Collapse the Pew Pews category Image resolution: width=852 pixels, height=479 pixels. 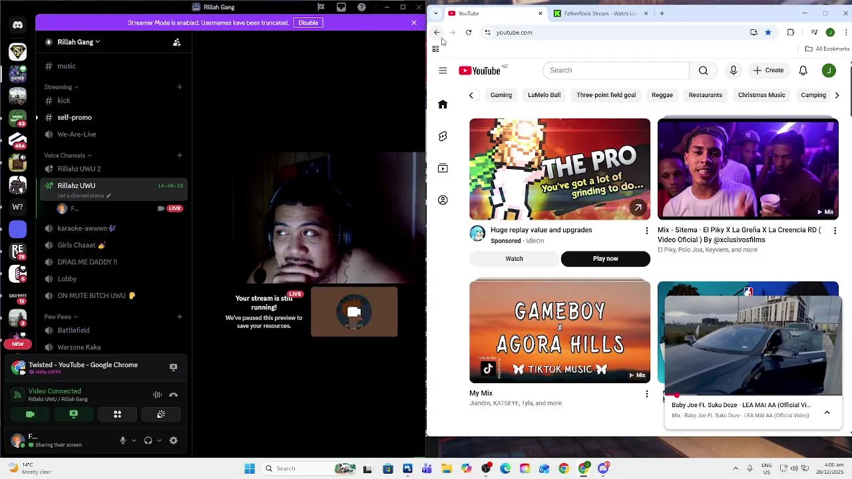(61, 317)
